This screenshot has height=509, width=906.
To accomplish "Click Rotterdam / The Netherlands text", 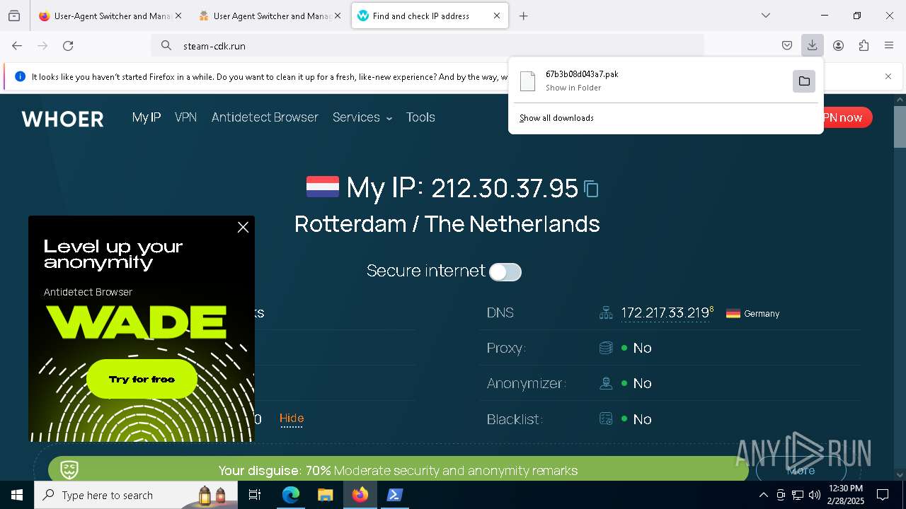I will (x=447, y=224).
